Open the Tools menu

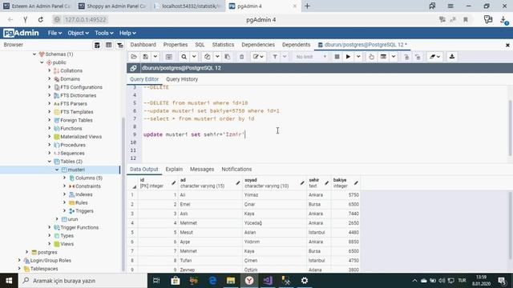[104, 33]
